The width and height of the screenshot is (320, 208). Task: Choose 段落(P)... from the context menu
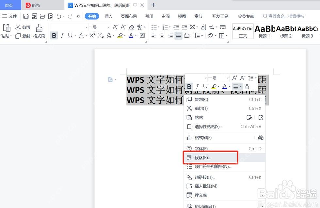225,158
